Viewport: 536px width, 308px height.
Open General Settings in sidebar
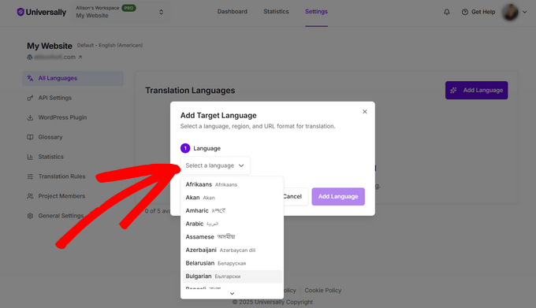click(x=61, y=216)
